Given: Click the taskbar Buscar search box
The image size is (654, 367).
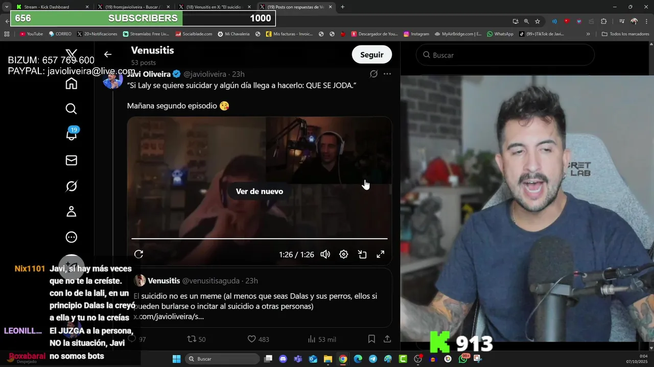Looking at the screenshot, I should coord(222,359).
